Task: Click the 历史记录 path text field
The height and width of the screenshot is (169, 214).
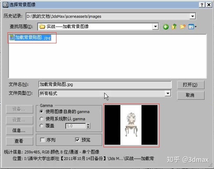Action: click(108, 16)
